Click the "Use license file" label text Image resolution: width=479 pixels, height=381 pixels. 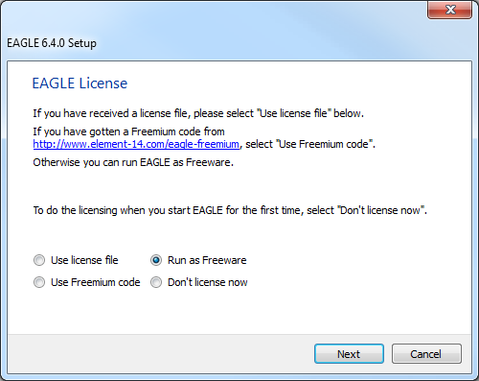tap(84, 260)
